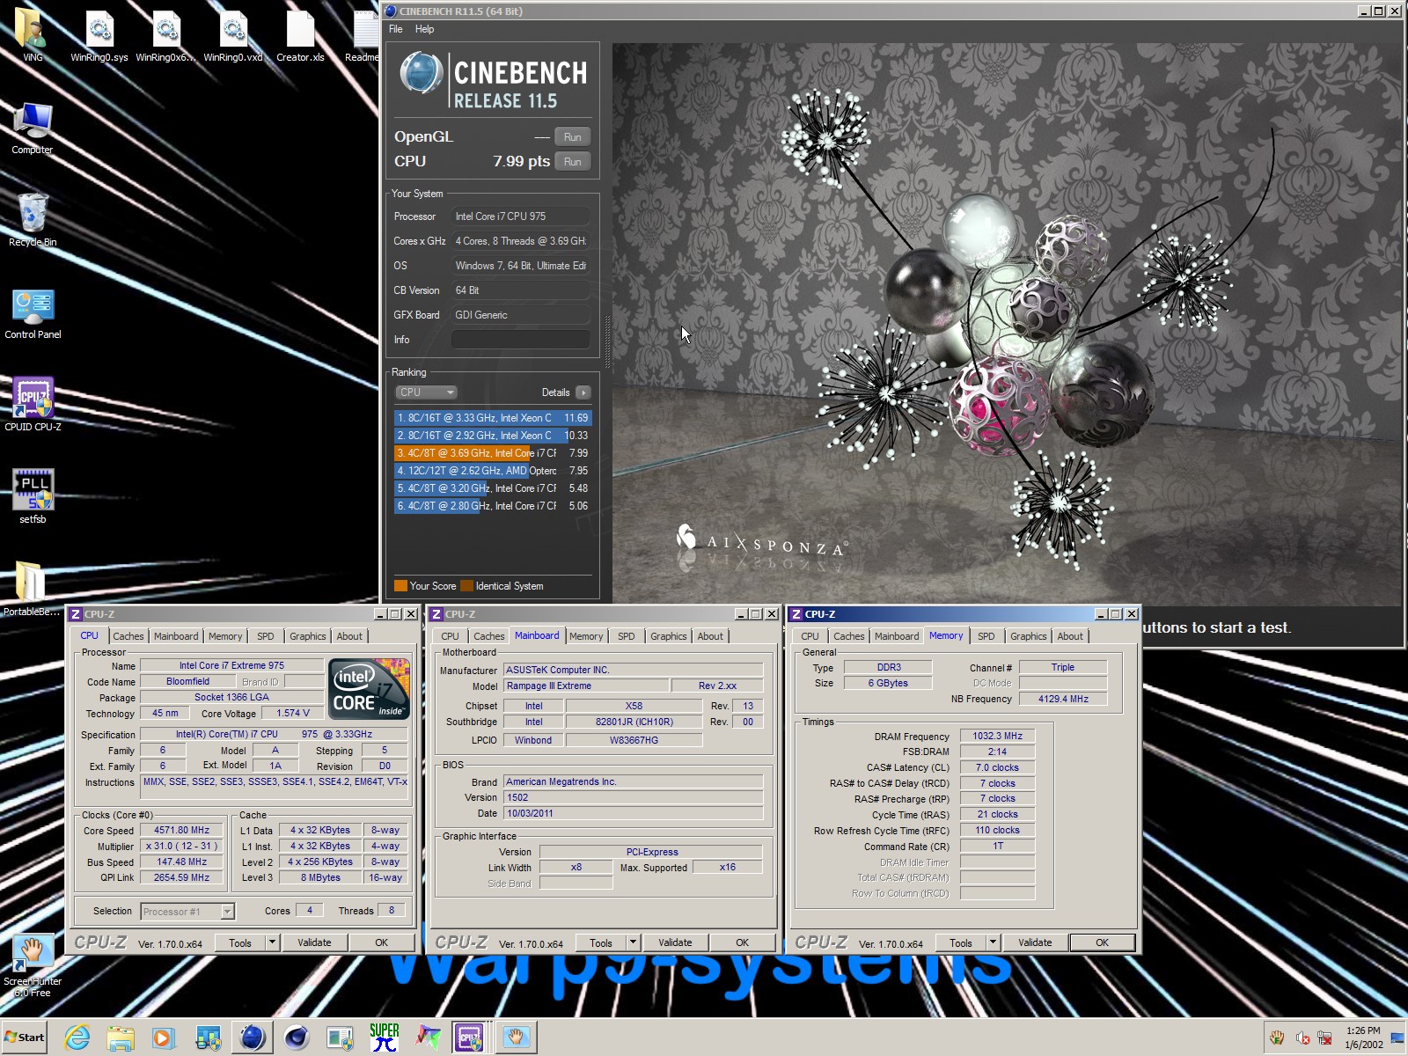
Task: Click Validate in right CPU-Z window
Action: [x=1035, y=942]
